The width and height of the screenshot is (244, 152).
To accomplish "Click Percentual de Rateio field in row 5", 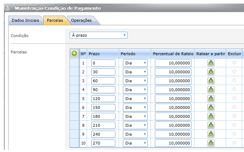I will [x=173, y=99].
